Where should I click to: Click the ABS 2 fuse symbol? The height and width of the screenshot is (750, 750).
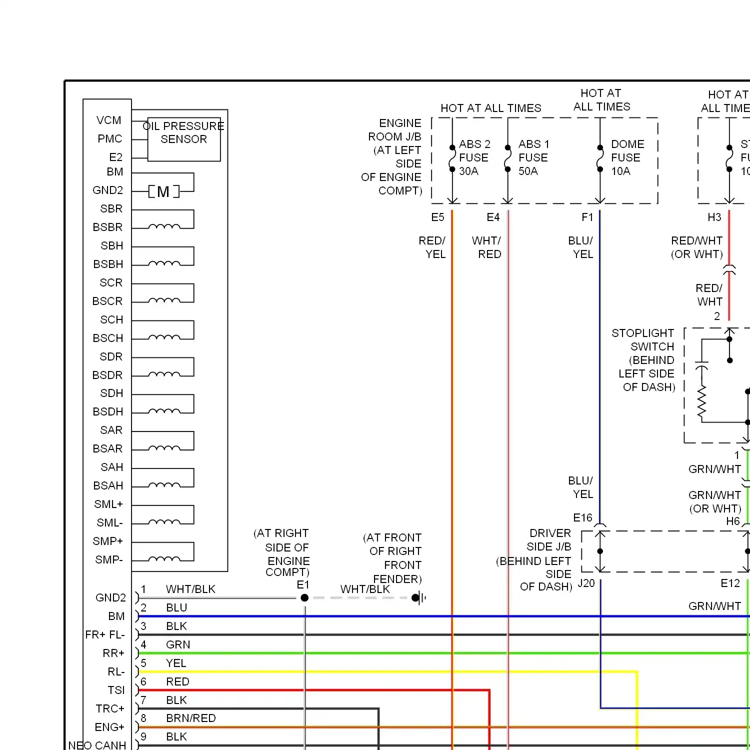coord(452,158)
